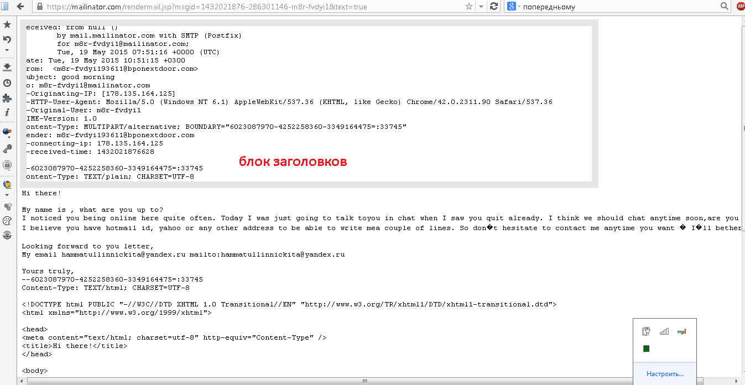Image resolution: width=745 pixels, height=385 pixels.
Task: Open the add-ons puzzle piece icon
Action: 7,98
